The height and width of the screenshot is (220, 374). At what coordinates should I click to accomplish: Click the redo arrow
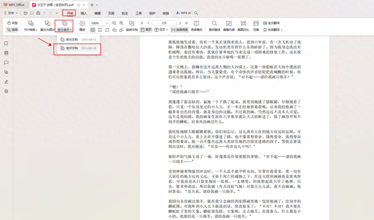[x=50, y=13]
